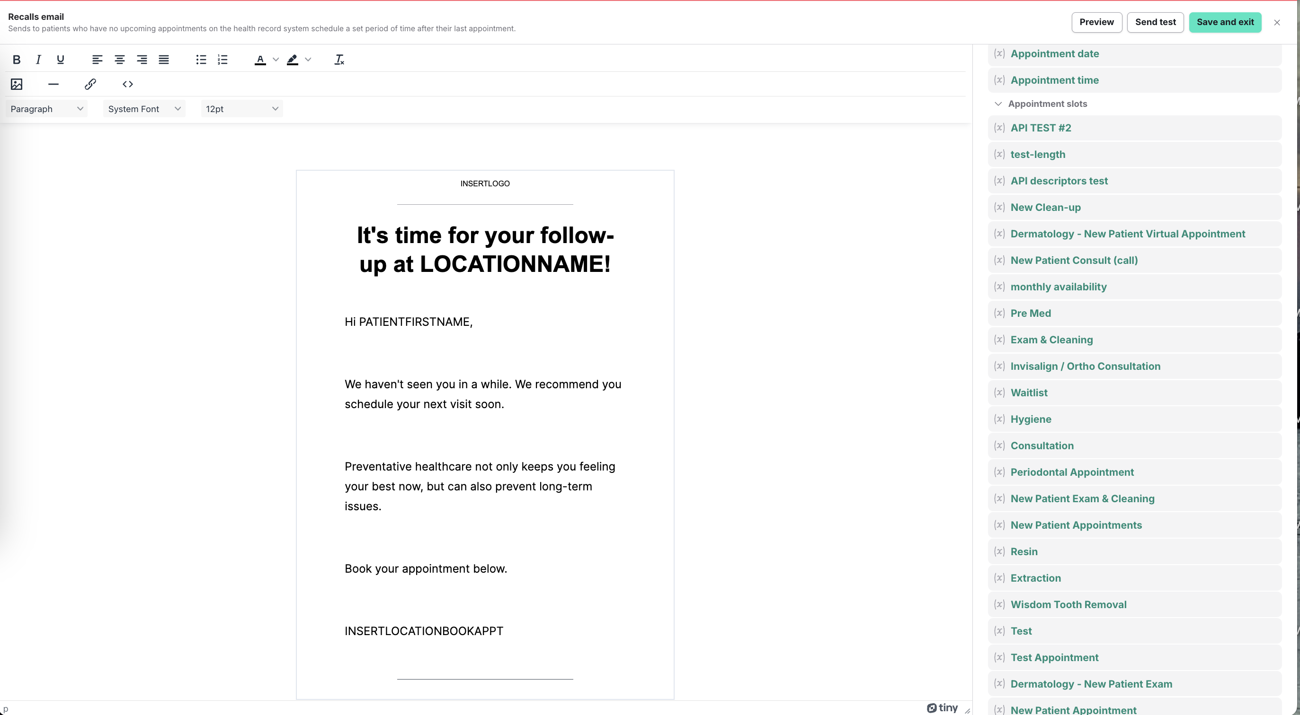Click the INSERTLOGO placeholder text
This screenshot has width=1300, height=715.
tap(485, 183)
